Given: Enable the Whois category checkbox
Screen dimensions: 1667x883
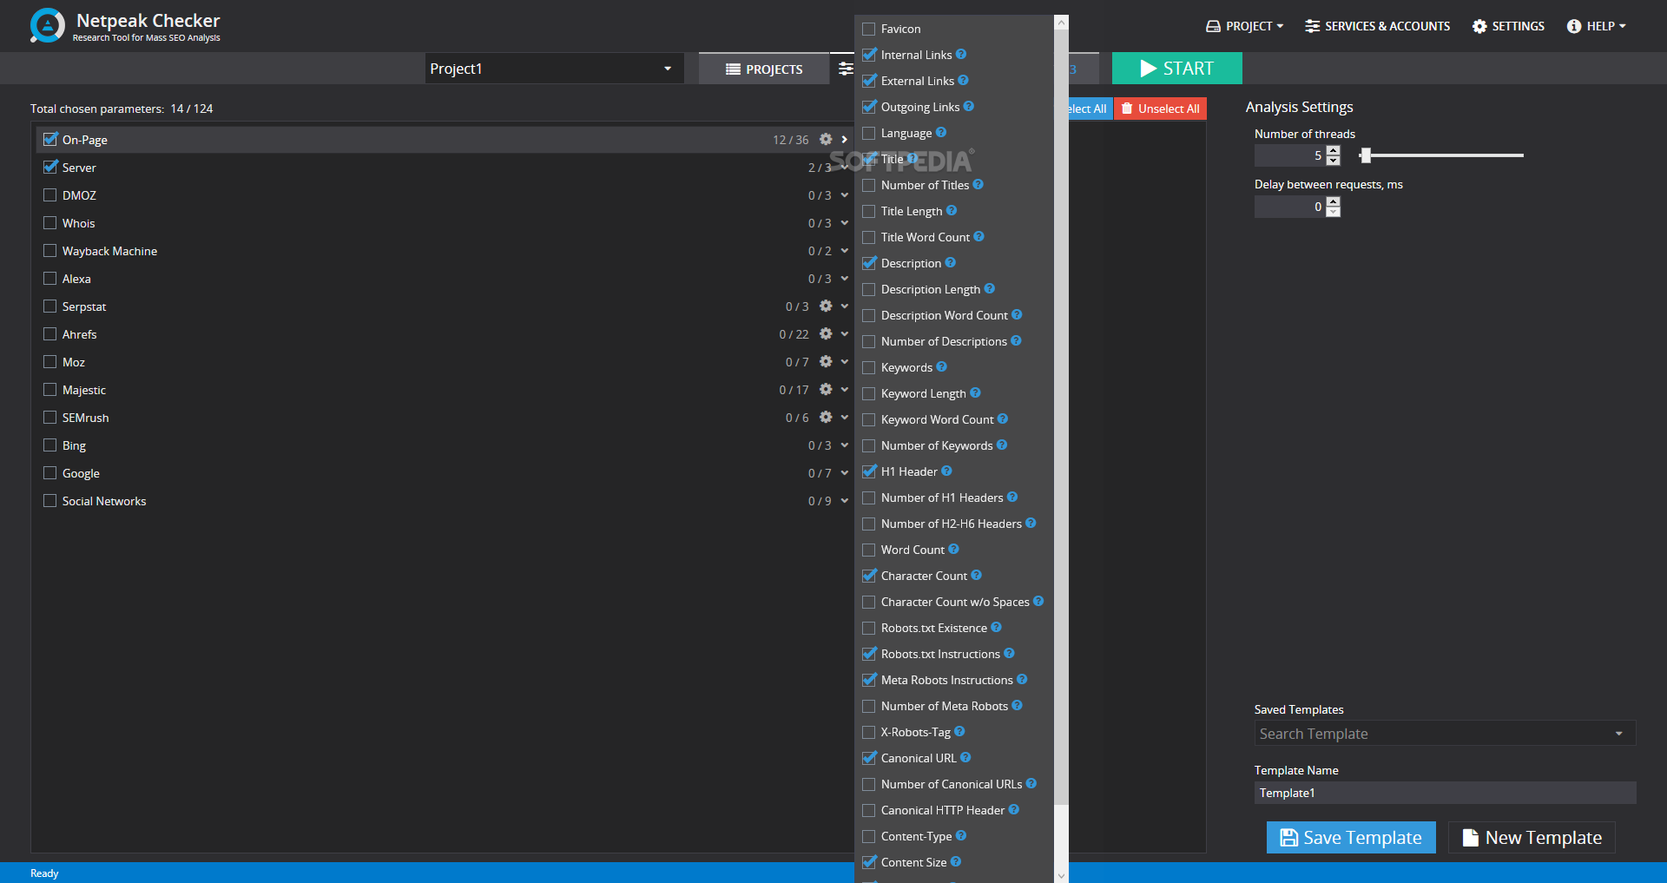Looking at the screenshot, I should tap(50, 222).
